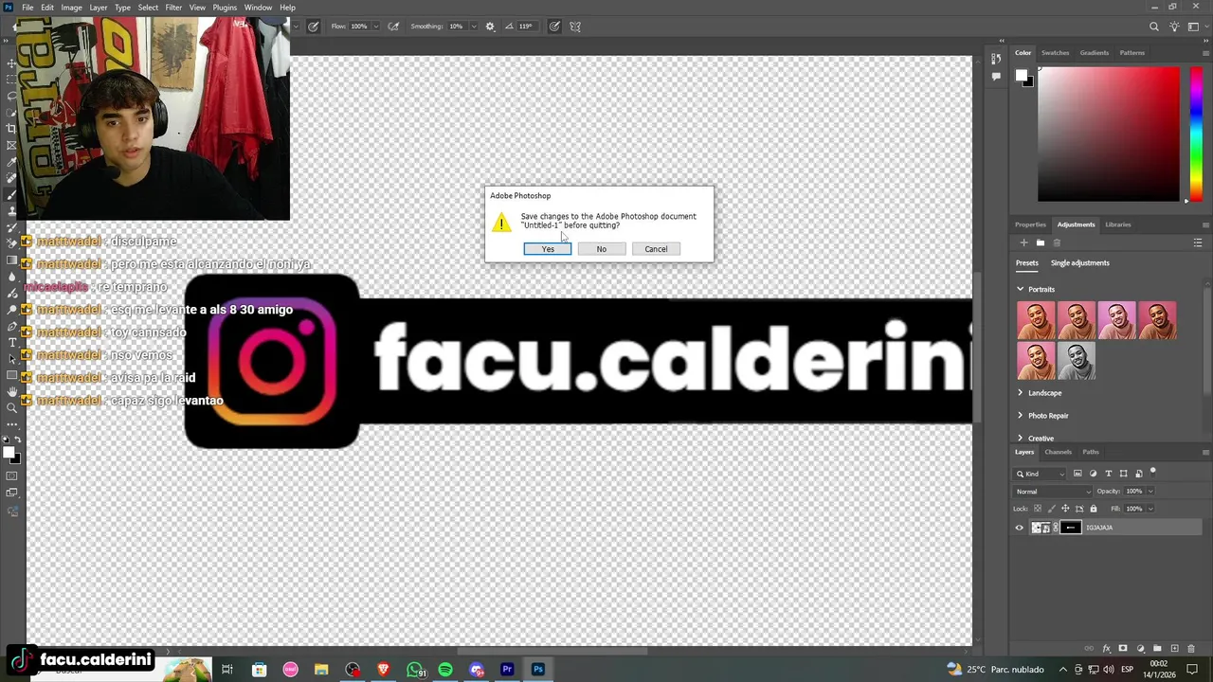
Task: Toggle prevent artboard auto-nesting lock
Action: (1079, 509)
